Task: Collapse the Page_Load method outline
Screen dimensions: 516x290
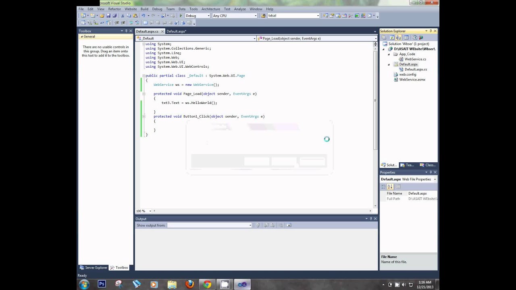Action: point(144,94)
